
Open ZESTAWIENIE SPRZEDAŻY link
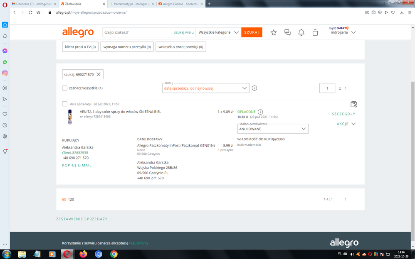click(82, 219)
